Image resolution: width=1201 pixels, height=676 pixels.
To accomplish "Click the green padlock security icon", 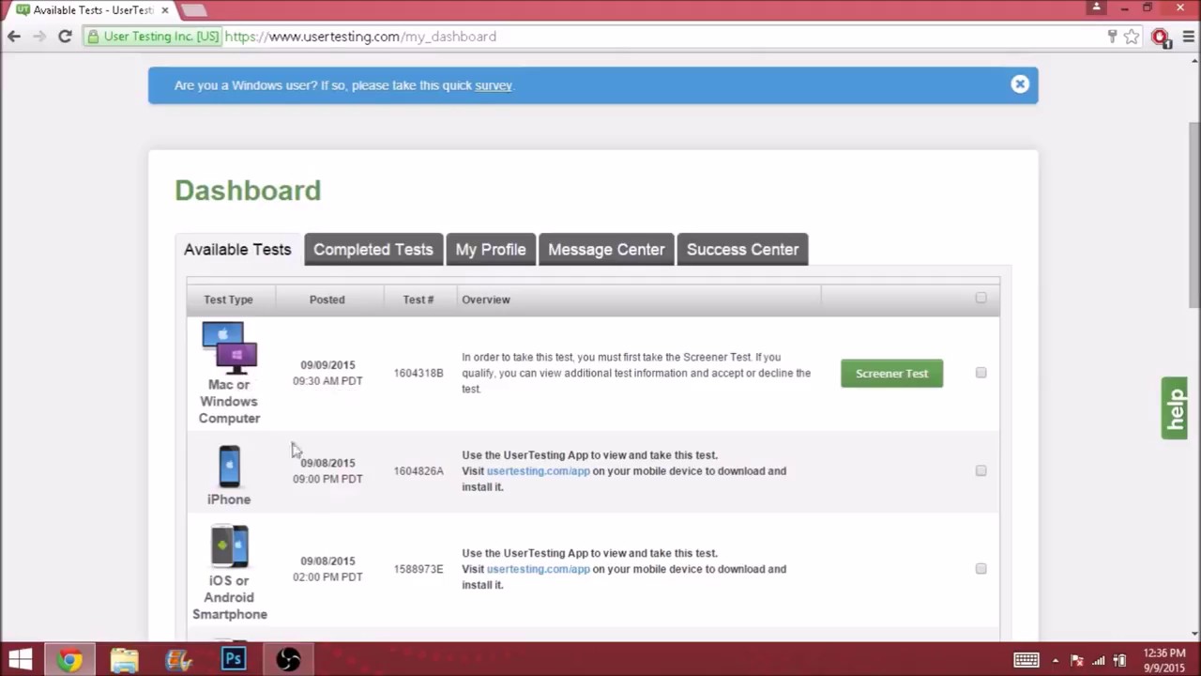I will point(93,37).
